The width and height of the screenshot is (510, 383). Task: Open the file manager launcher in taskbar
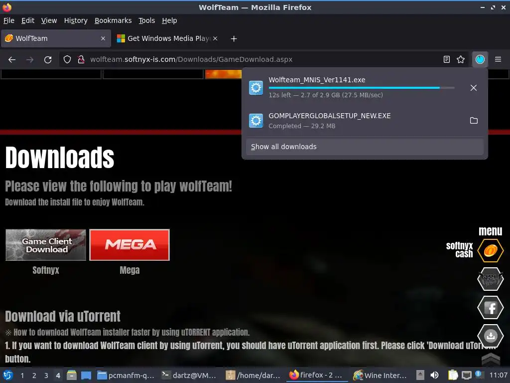click(x=72, y=375)
